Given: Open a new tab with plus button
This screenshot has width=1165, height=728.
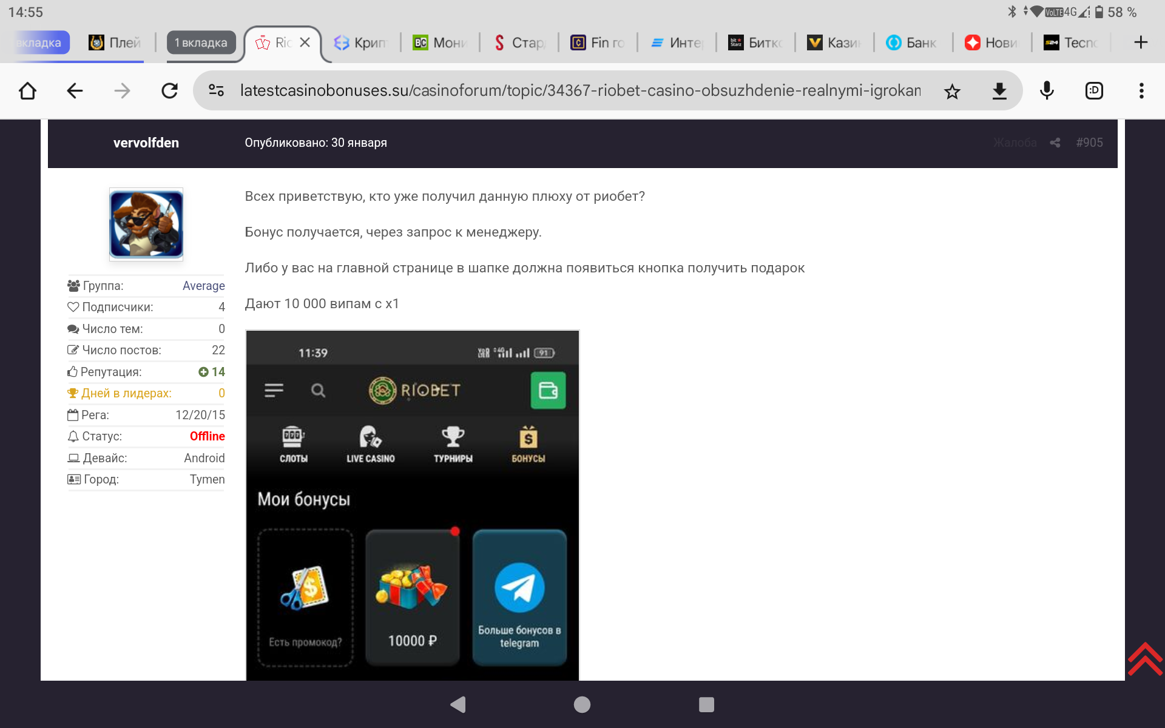Looking at the screenshot, I should point(1141,42).
